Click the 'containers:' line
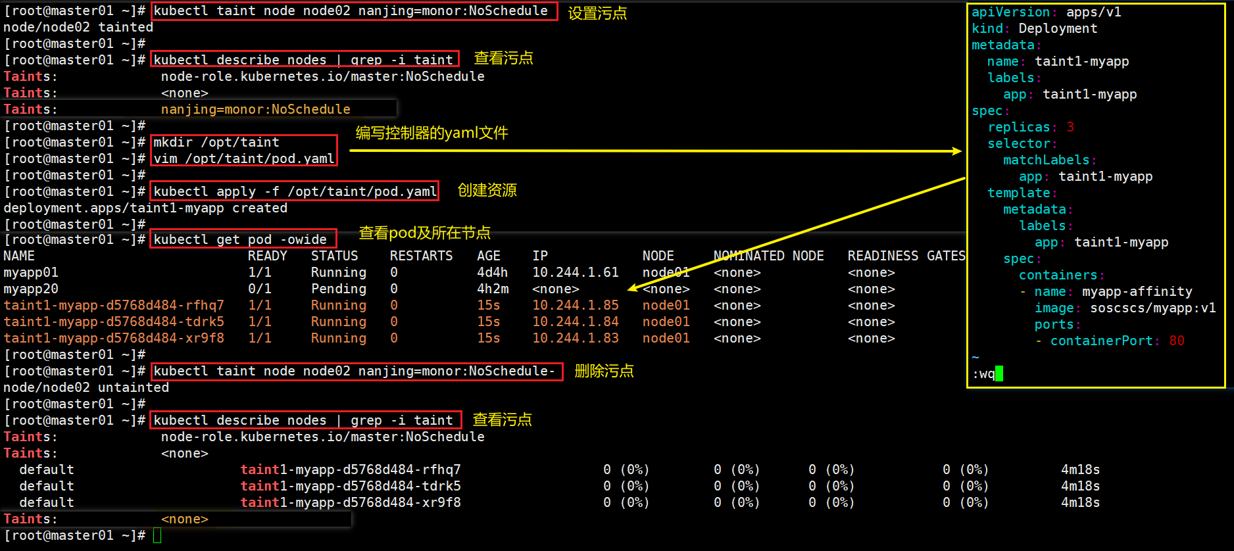This screenshot has height=551, width=1234. (x=1062, y=275)
